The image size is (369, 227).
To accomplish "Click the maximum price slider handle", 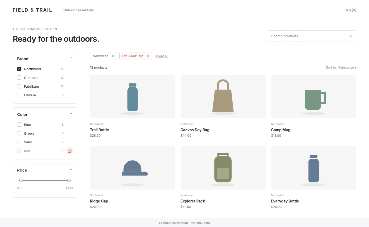I will pyautogui.click(x=69, y=180).
